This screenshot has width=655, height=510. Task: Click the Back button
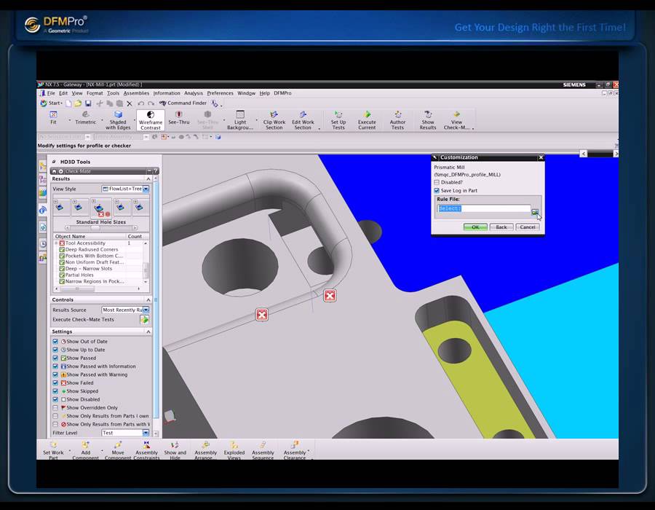pos(501,227)
